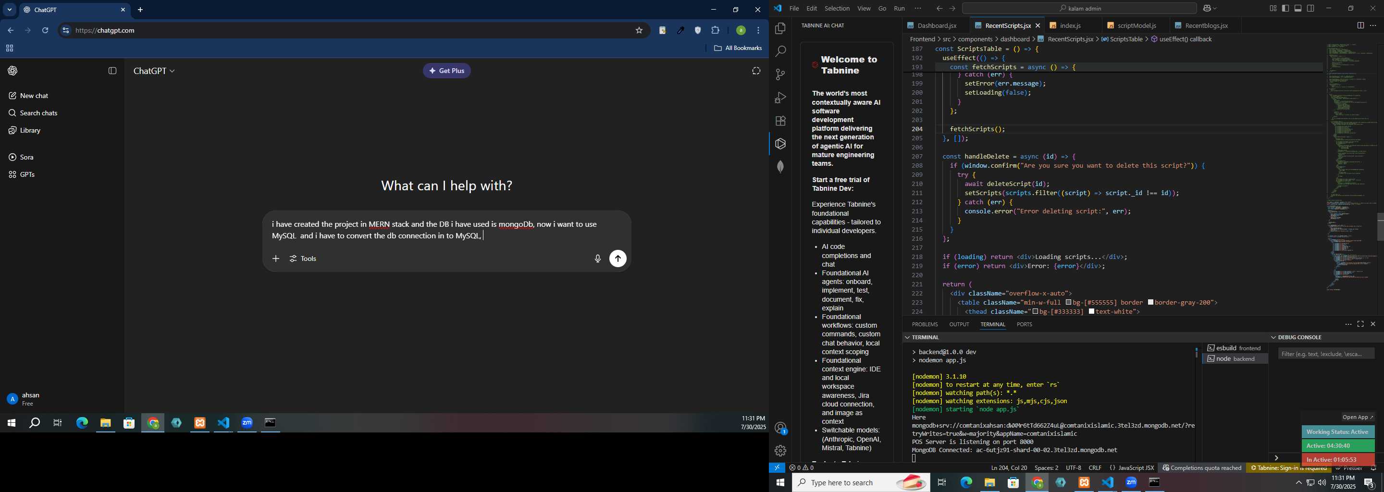
Task: Reload the ChatGPT page in Chrome
Action: point(46,31)
